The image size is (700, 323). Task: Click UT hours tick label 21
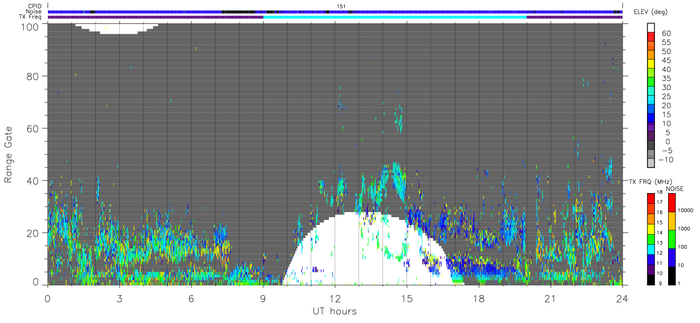[x=551, y=298]
